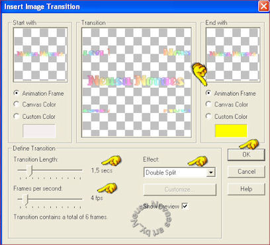Click the Transition Length slider handle
This screenshot has width=270, height=245.
click(30, 170)
